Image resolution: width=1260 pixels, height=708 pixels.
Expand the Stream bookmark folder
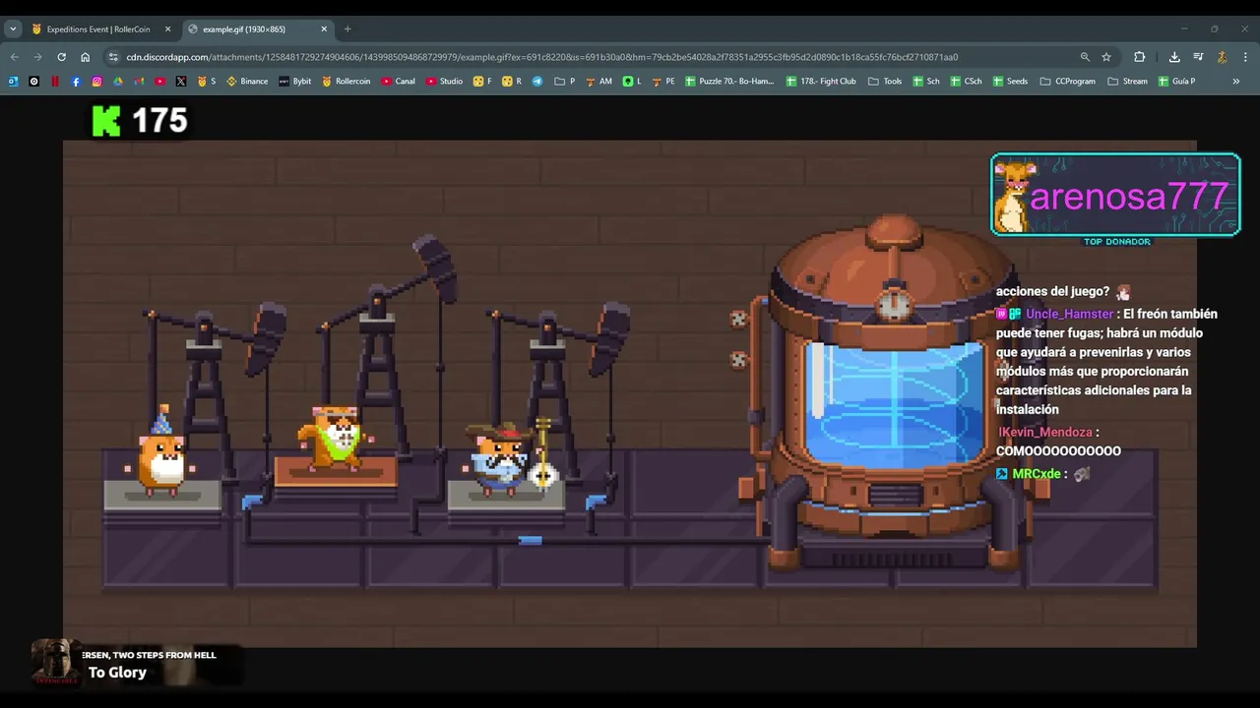coord(1128,82)
